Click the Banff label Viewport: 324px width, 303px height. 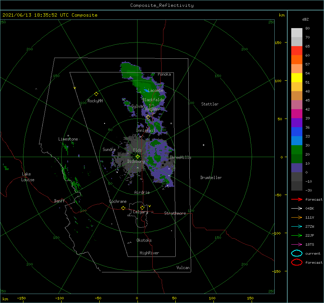pos(59,201)
